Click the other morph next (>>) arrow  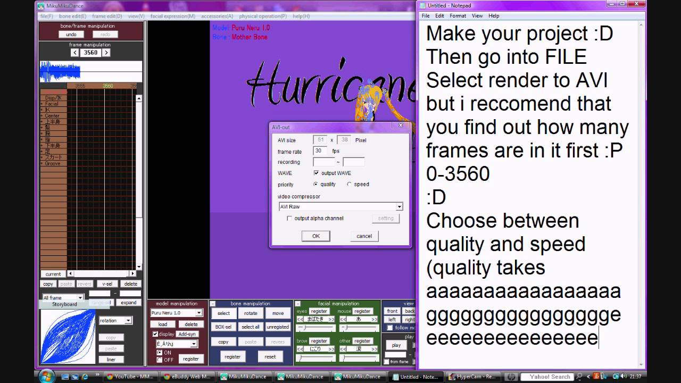tap(375, 349)
